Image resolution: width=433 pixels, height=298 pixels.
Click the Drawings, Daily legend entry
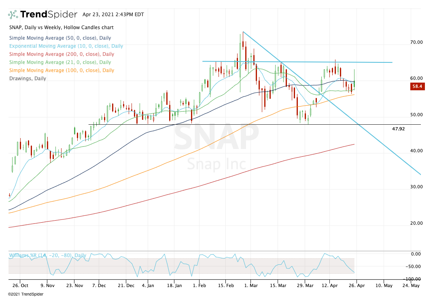(x=28, y=79)
